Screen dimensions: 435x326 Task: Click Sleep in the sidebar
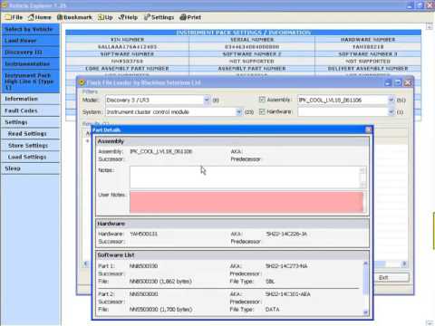[30, 168]
